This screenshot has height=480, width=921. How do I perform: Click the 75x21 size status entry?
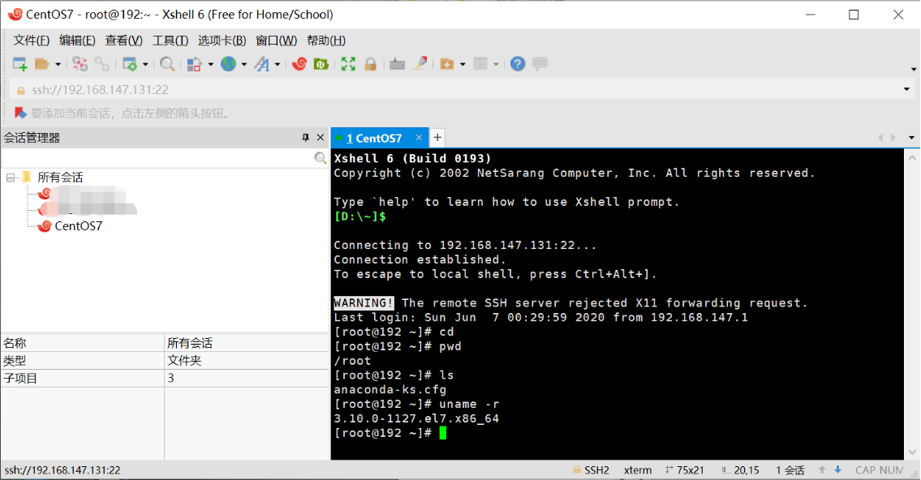pyautogui.click(x=685, y=470)
